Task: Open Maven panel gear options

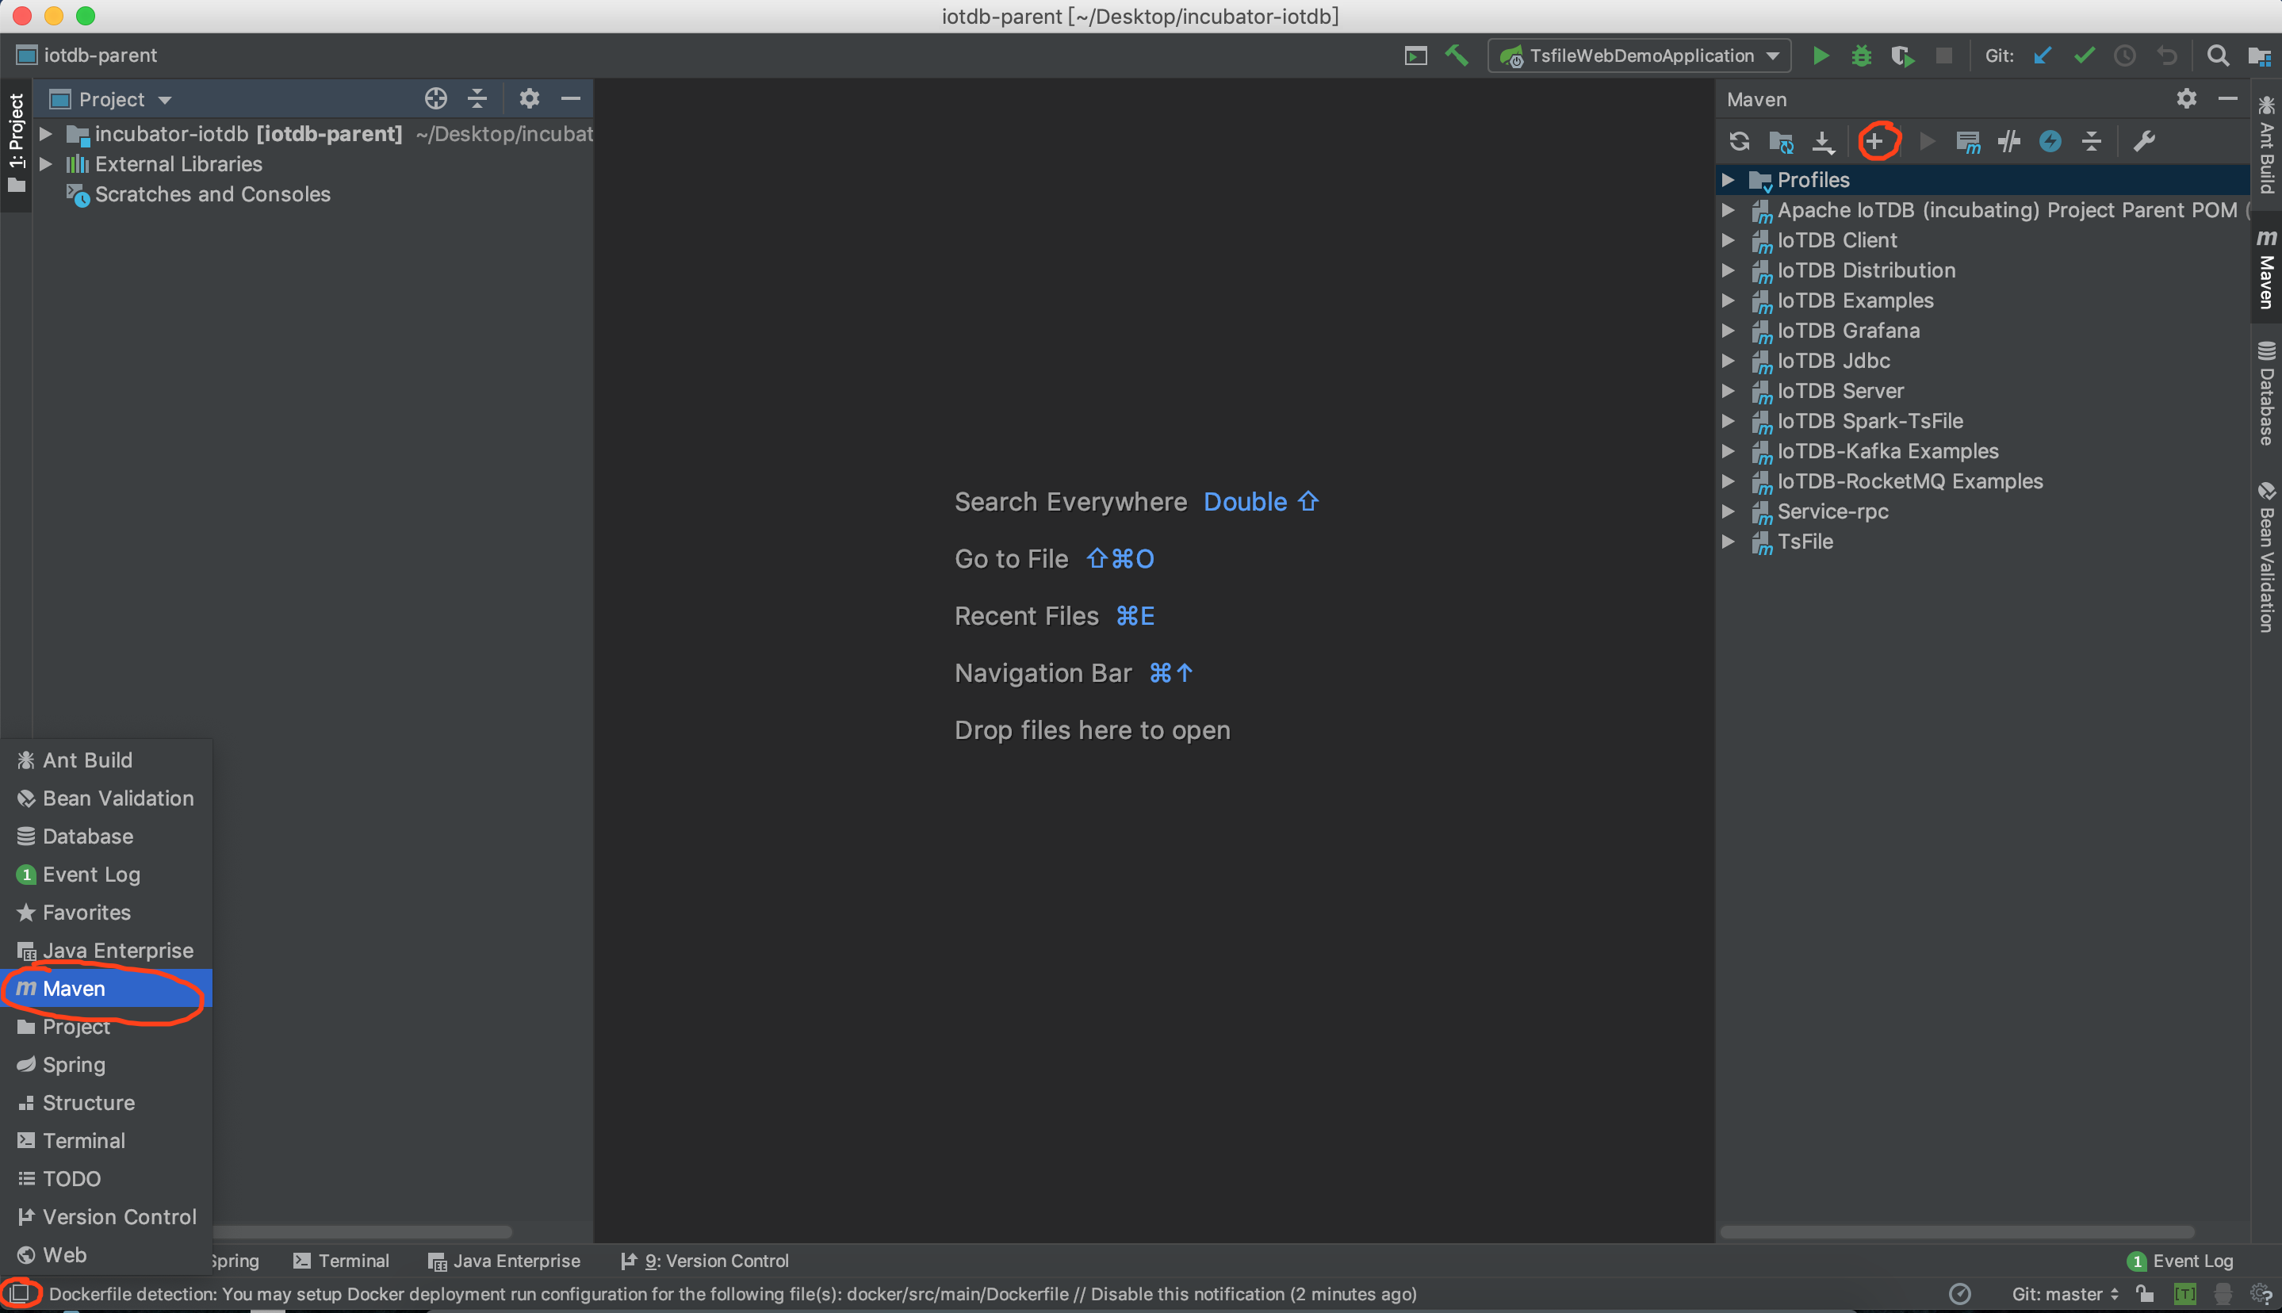Action: coord(2186,98)
